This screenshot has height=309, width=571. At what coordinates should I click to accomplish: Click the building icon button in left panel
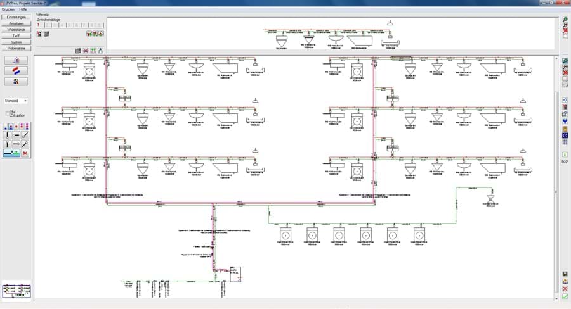coord(16,60)
